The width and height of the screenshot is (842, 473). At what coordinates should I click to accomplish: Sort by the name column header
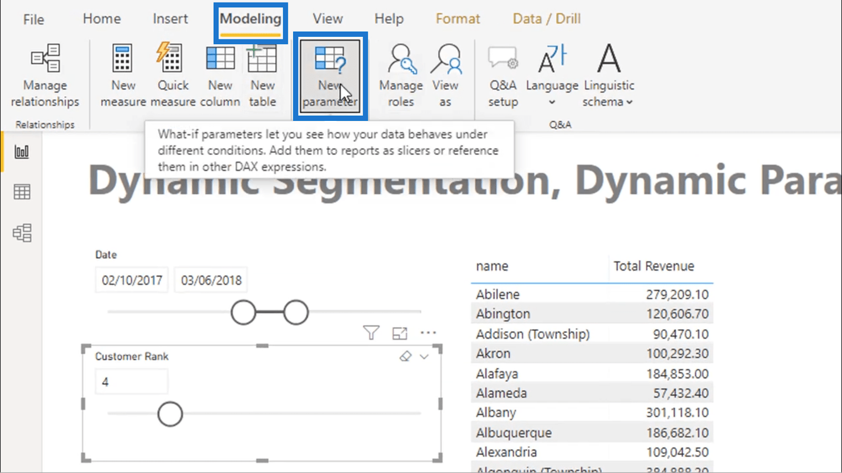(x=492, y=266)
